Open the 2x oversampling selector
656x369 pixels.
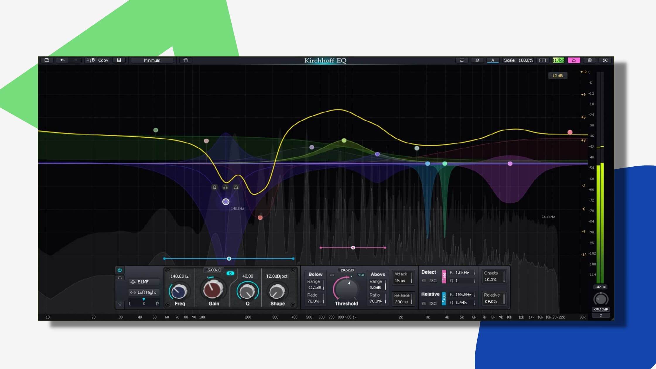tap(574, 60)
